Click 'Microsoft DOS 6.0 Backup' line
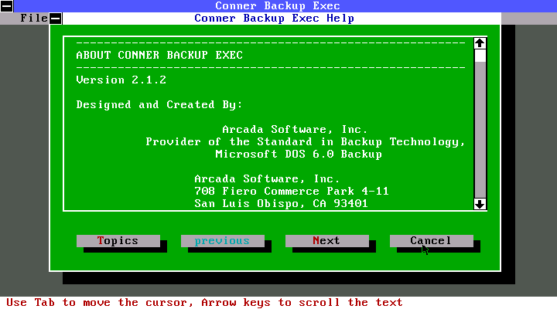This screenshot has width=557, height=309. tap(299, 154)
